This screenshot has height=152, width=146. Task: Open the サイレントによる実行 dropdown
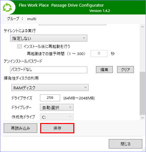49,38
